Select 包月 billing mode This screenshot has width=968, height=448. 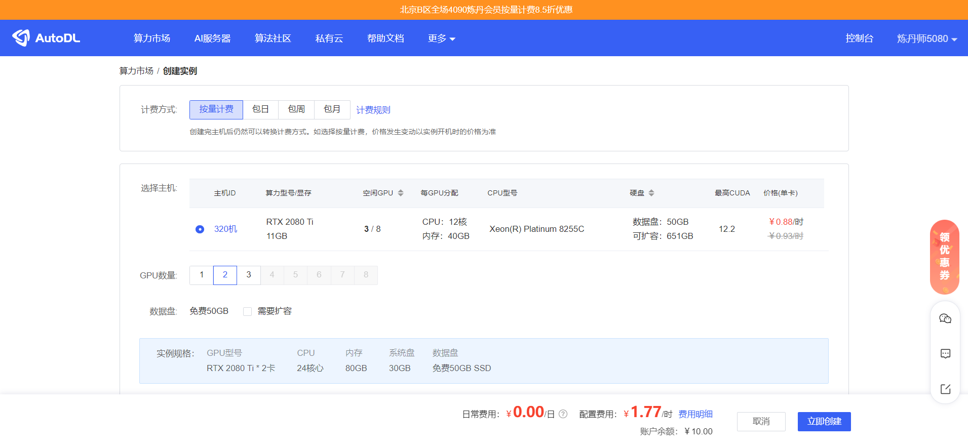click(x=332, y=109)
